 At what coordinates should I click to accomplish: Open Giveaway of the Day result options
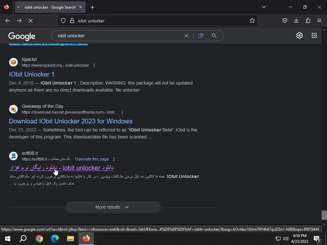pos(122,112)
